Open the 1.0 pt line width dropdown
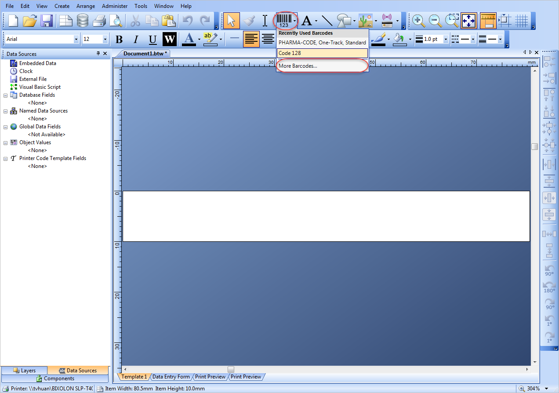This screenshot has height=393, width=559. (446, 39)
